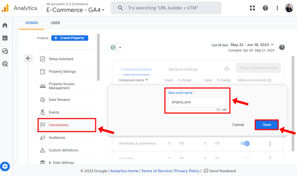This screenshot has height=176, width=297.
Task: Open Conversions in the property menu
Action: tap(58, 125)
